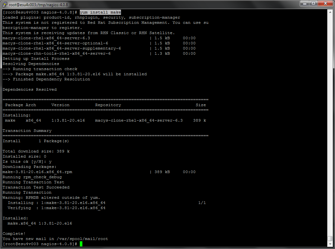Viewport: 335px width, 249px height.
Task: Click the 'Complete!' output text
Action: 14,234
